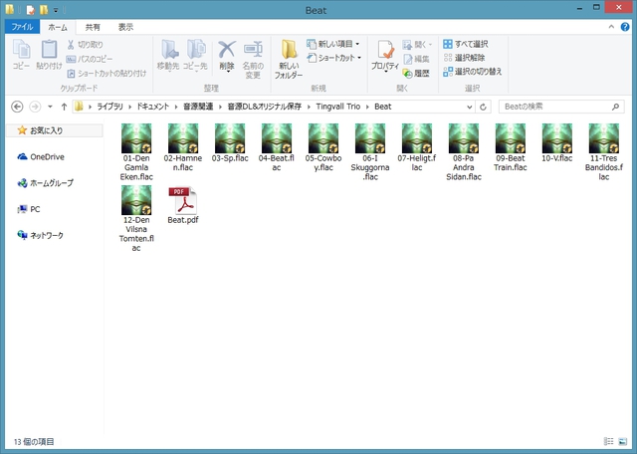Open Properties from the ribbon
Viewport: 637px width, 454px height.
(384, 58)
